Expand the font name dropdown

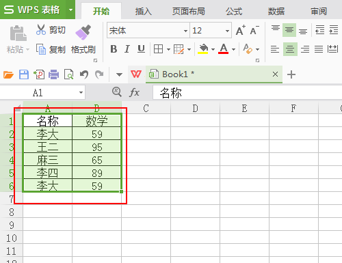point(186,31)
